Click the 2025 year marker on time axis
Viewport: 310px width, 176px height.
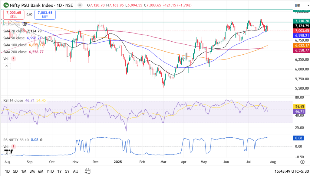(118, 162)
